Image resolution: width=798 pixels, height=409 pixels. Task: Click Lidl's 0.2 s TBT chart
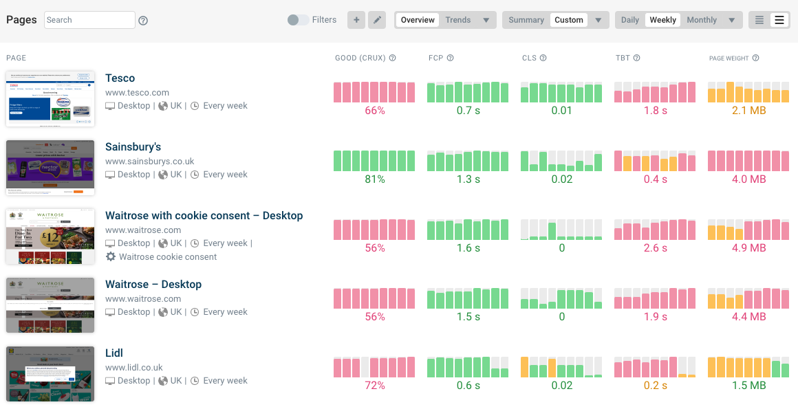click(x=655, y=367)
